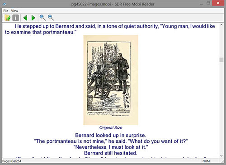Screen dimensions: 226x165
Task: Click the sentence "The portmanteau is not mine"
Action: (x=70, y=141)
